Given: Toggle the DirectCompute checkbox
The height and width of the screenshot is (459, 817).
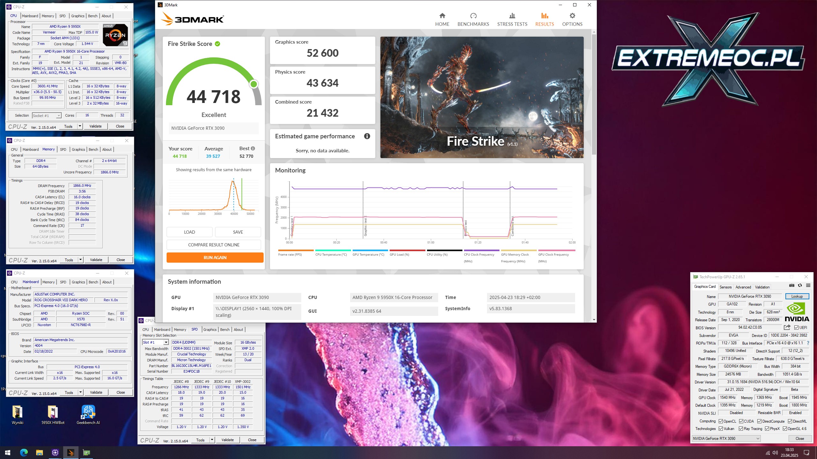Looking at the screenshot, I should pyautogui.click(x=759, y=421).
